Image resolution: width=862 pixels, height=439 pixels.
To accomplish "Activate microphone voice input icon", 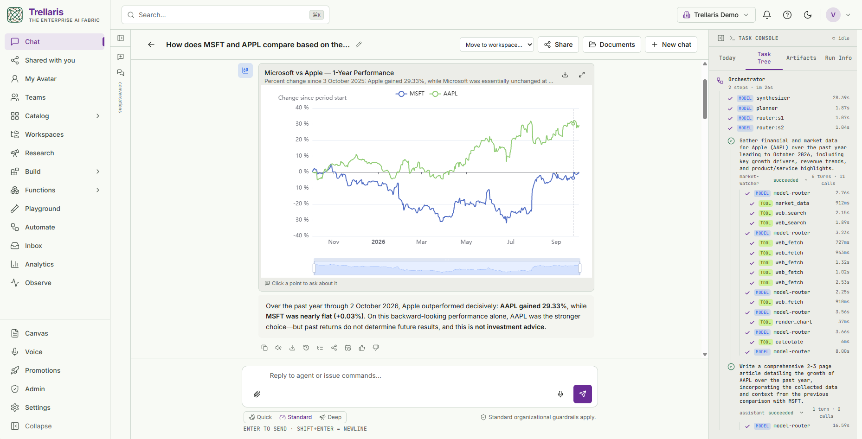I will [x=560, y=394].
